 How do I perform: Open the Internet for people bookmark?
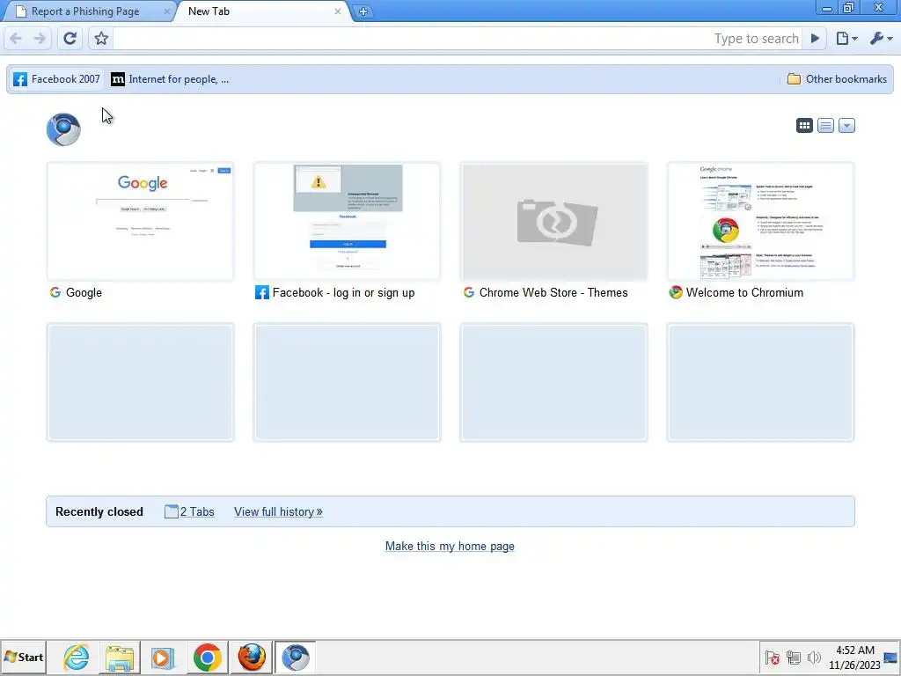(170, 79)
